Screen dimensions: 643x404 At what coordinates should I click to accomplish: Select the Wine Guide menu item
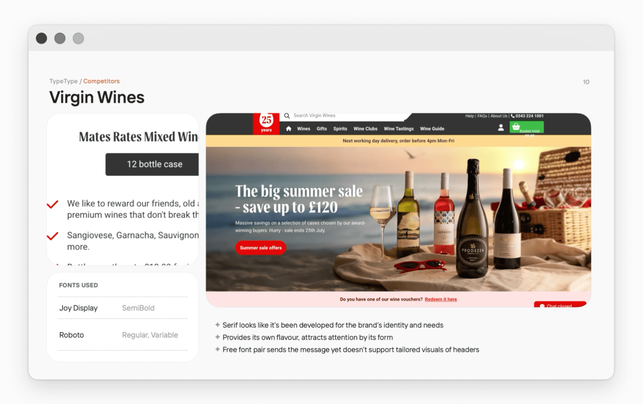[x=432, y=129]
